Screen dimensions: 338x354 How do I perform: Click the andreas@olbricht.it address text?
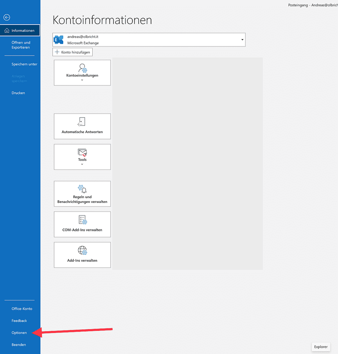(83, 37)
